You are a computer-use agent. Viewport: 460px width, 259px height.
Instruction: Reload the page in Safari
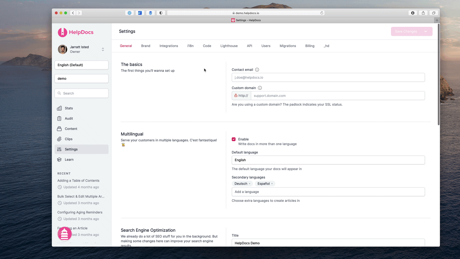pyautogui.click(x=322, y=13)
